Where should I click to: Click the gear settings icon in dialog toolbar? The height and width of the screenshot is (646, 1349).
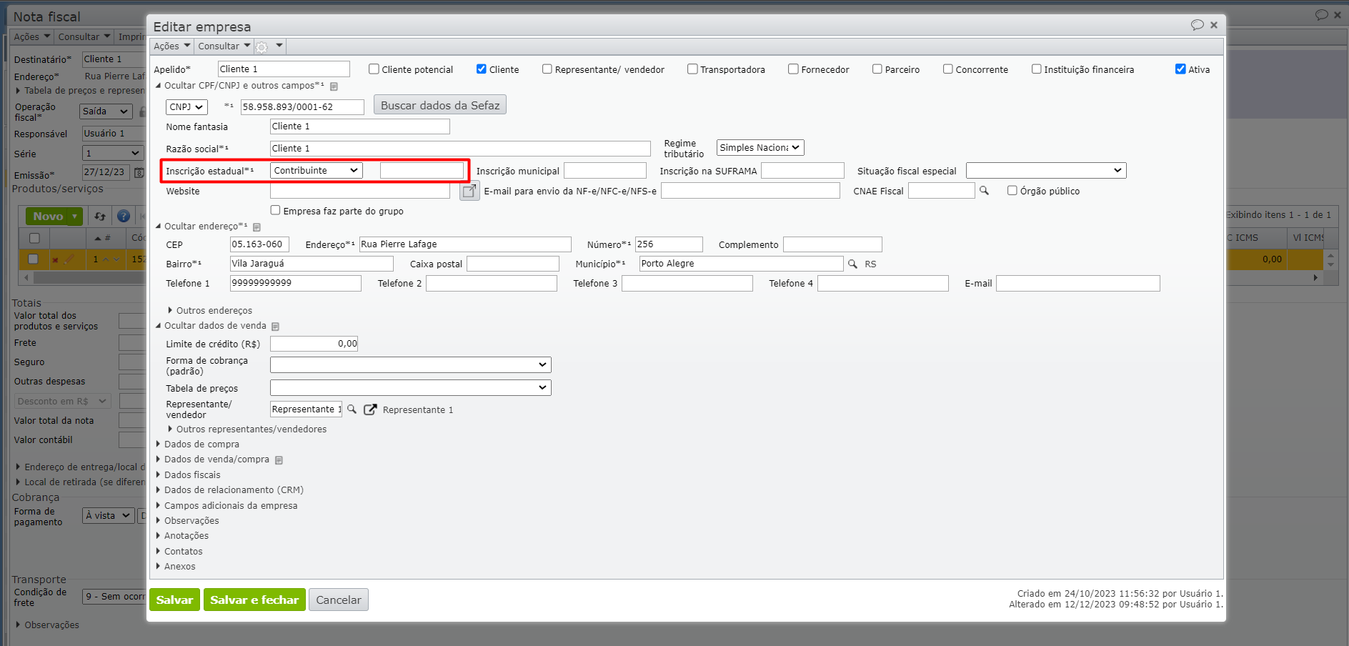(262, 47)
